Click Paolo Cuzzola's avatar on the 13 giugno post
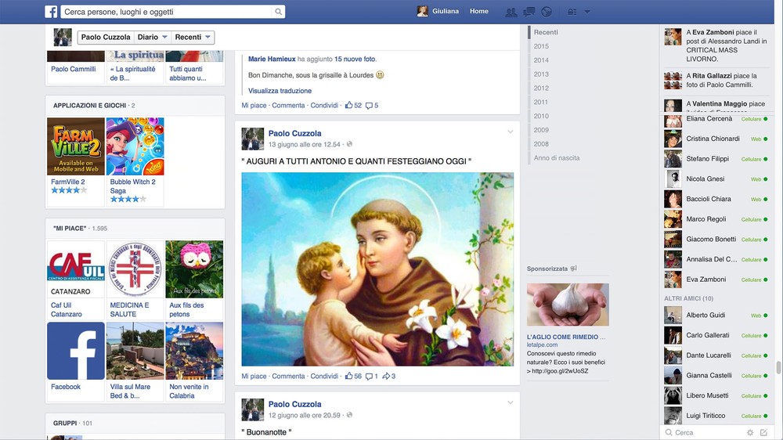This screenshot has width=783, height=440. click(x=253, y=139)
